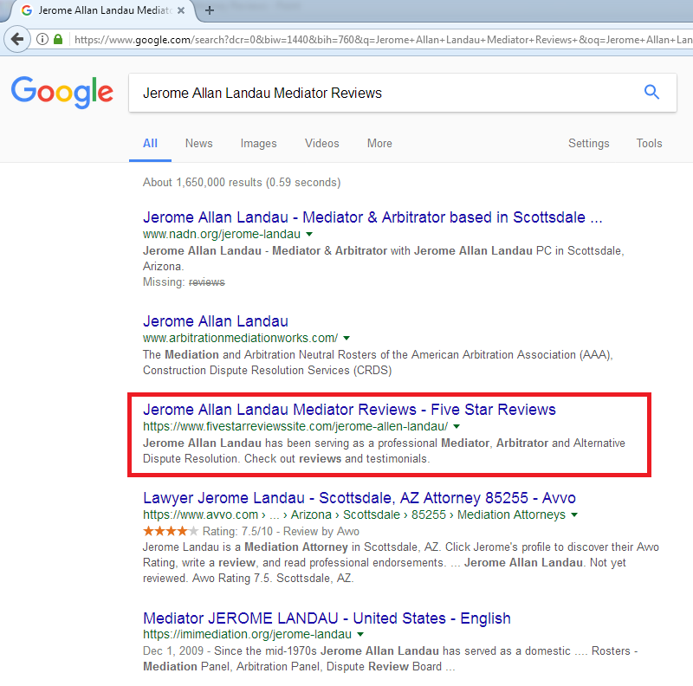Click the fivestarreviewssite.com/jerome-allen-landau URL text

[295, 426]
